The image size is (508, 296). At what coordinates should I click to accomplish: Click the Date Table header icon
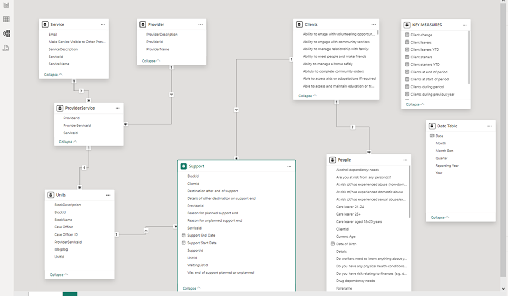click(x=432, y=126)
